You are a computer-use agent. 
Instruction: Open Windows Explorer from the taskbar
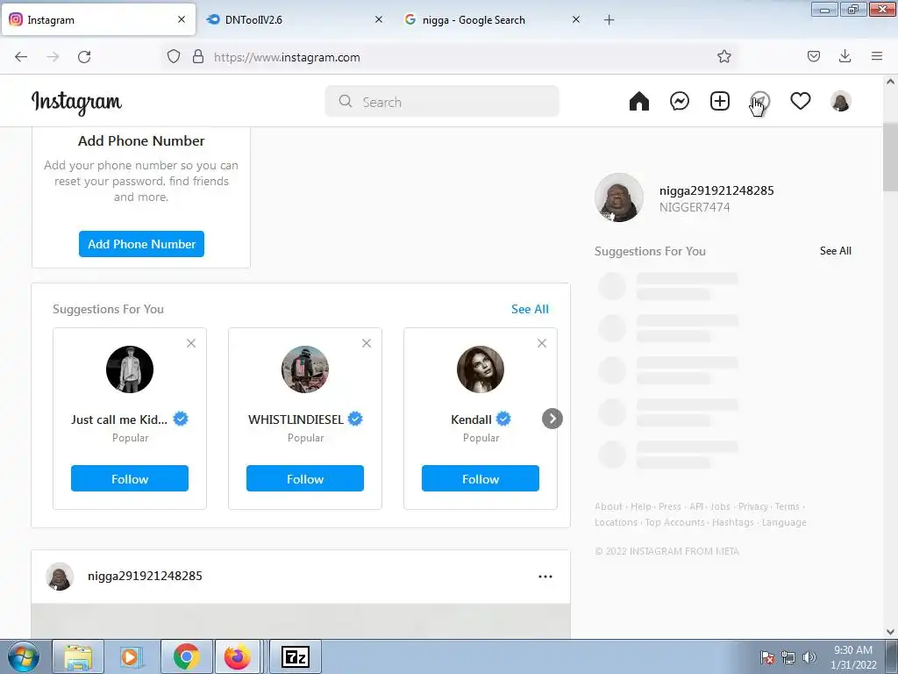78,656
